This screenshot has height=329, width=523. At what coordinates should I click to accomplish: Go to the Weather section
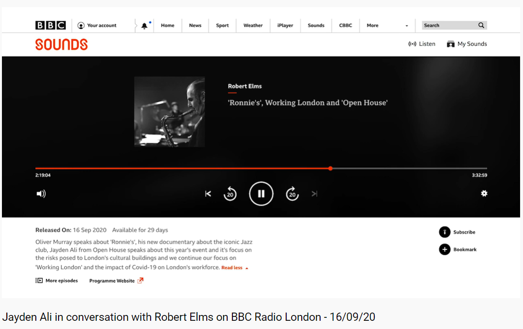[x=253, y=25]
